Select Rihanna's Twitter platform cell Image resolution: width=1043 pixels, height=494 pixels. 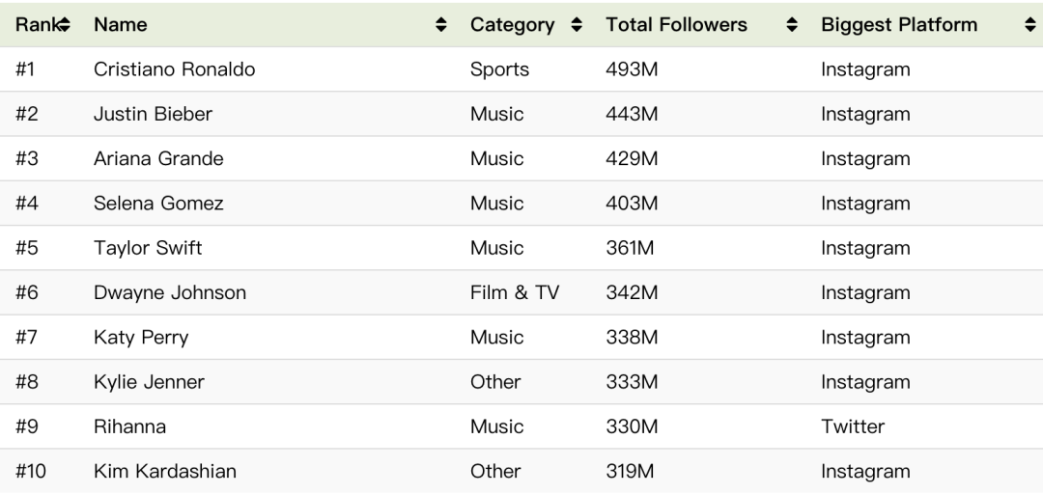pos(853,426)
